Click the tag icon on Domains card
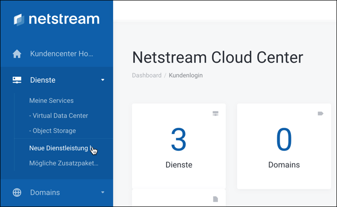The image size is (337, 207). click(x=320, y=114)
